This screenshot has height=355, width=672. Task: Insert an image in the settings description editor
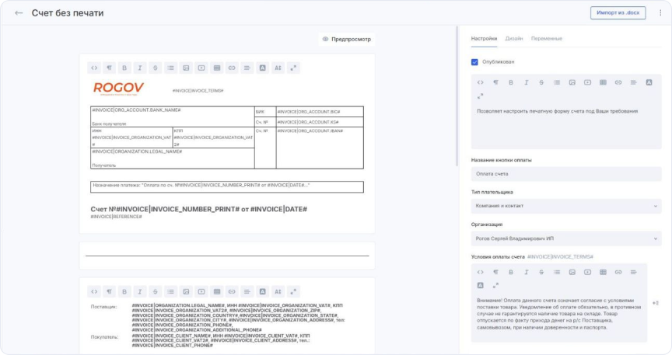pos(572,82)
